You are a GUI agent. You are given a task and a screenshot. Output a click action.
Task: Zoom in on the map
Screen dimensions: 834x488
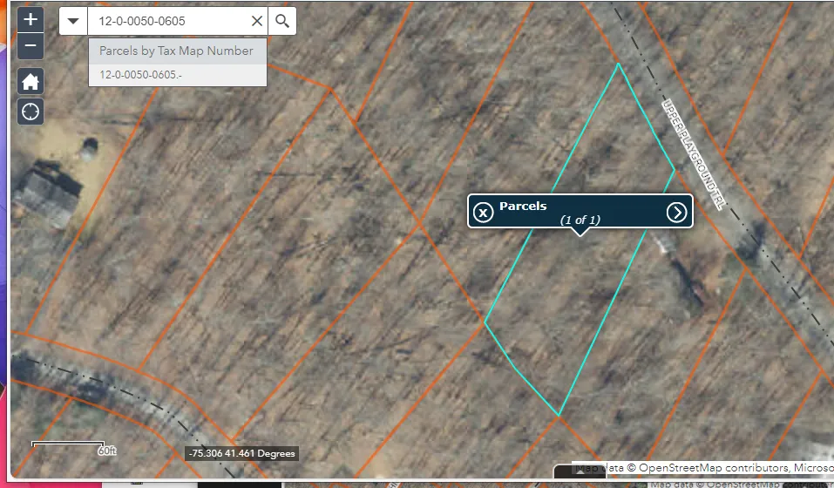pos(31,19)
